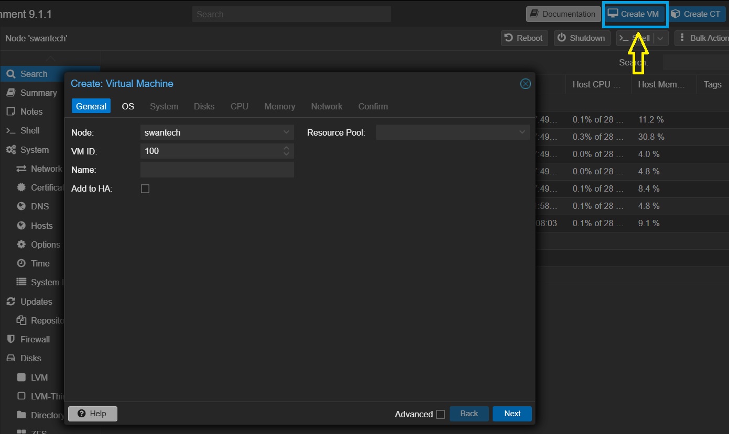
Task: Open the Bulk Actions menu
Action: [702, 38]
